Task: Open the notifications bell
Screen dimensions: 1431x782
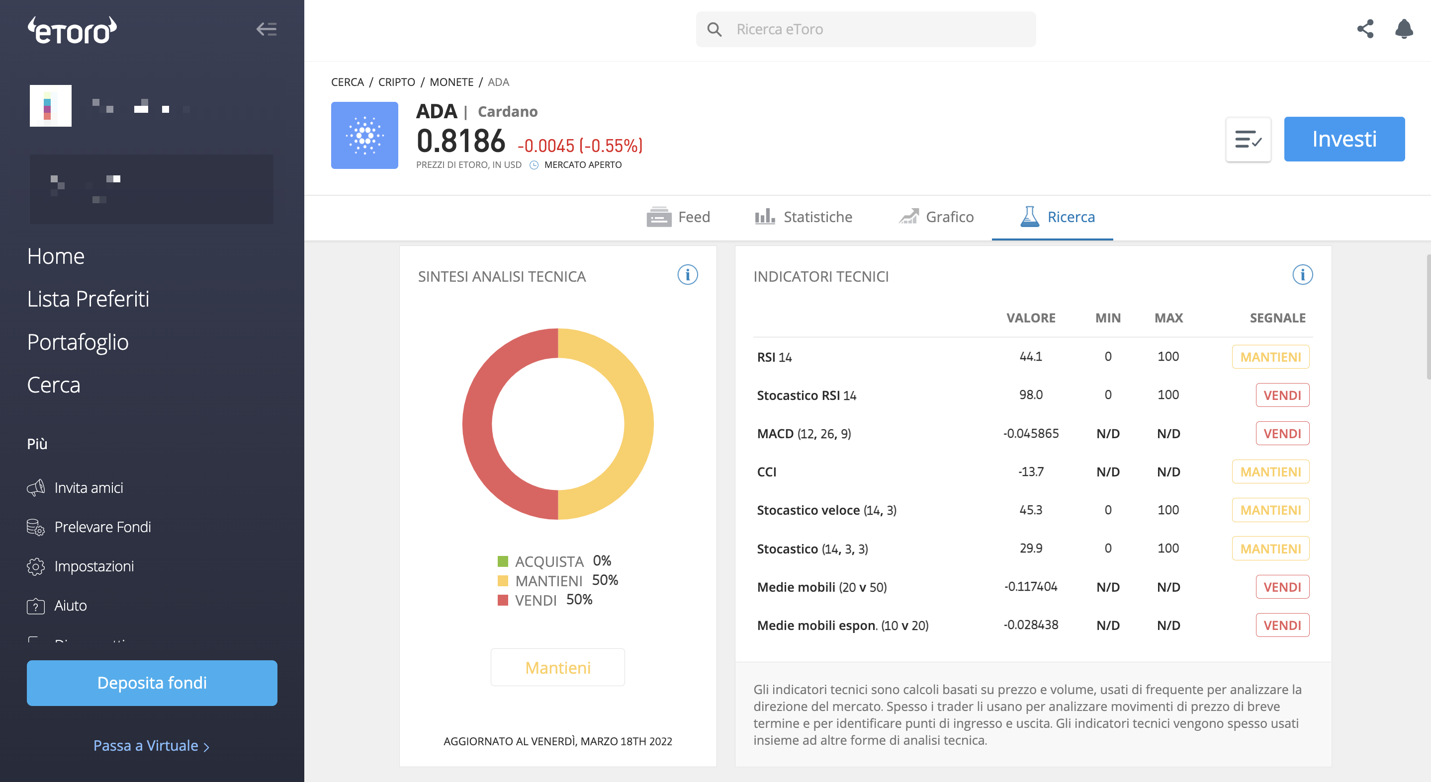Action: (1404, 29)
